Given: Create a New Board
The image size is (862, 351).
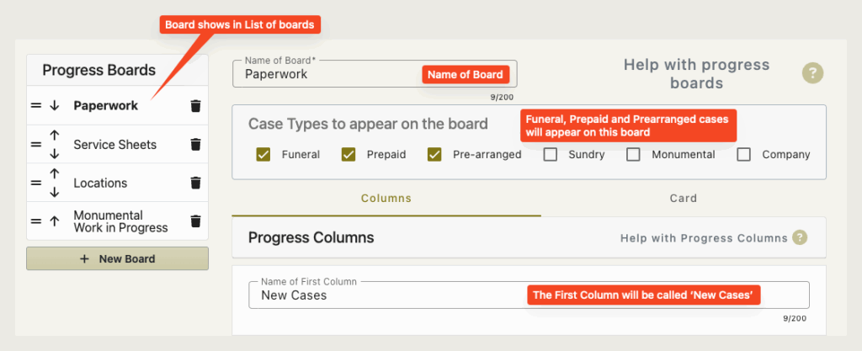Looking at the screenshot, I should click(x=118, y=258).
